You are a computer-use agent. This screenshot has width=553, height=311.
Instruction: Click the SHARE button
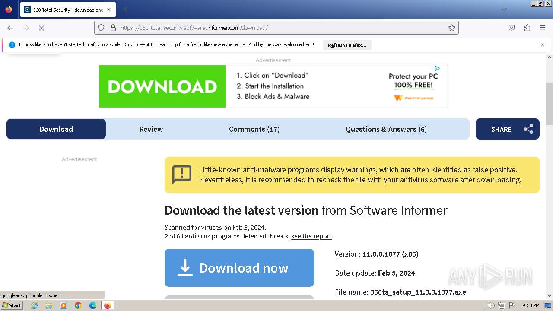point(507,129)
